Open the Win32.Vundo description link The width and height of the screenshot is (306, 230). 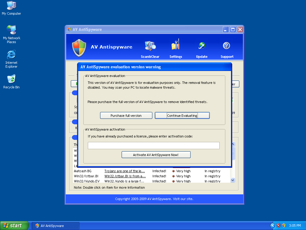[x=125, y=181]
